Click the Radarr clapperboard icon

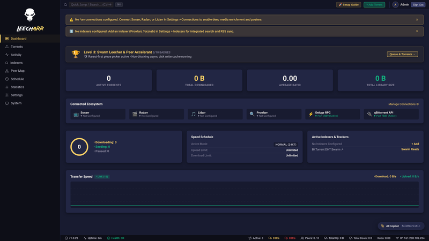135,114
